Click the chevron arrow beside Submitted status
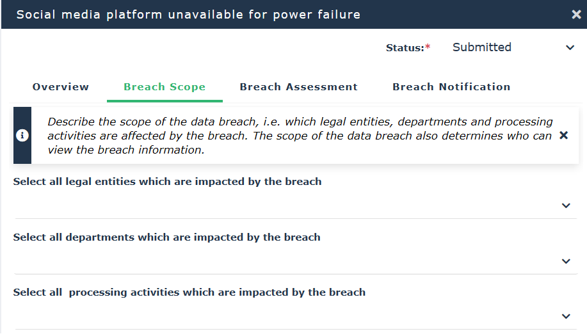 570,48
